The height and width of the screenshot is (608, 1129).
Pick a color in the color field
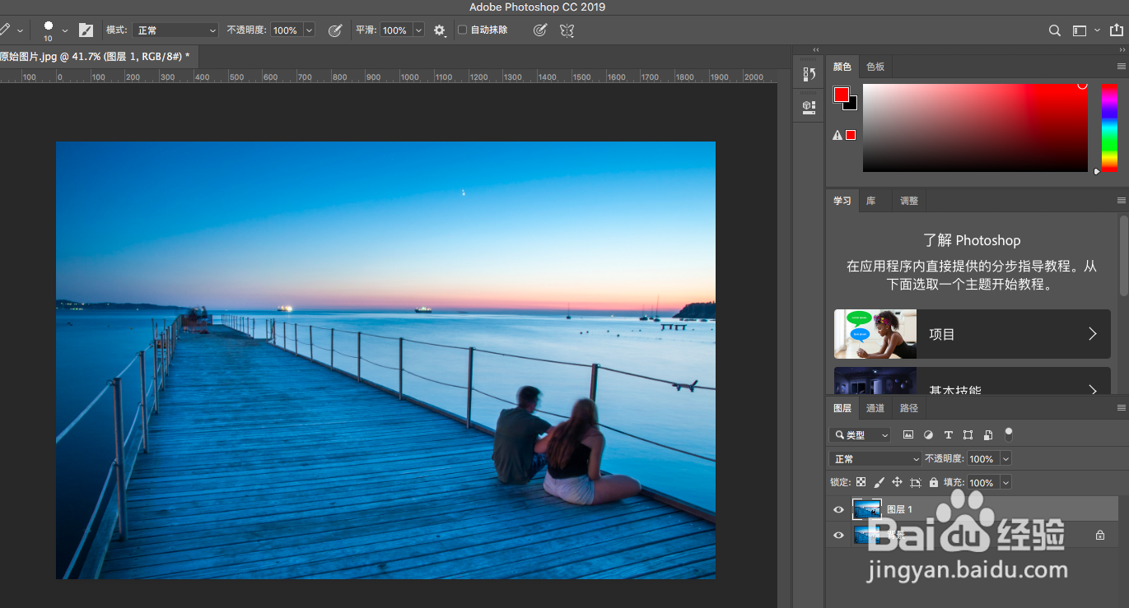(x=975, y=128)
